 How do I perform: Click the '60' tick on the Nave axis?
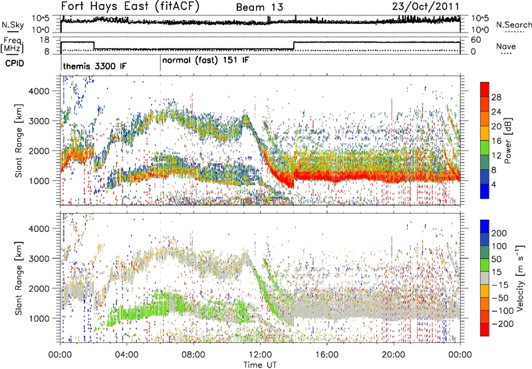(x=475, y=40)
